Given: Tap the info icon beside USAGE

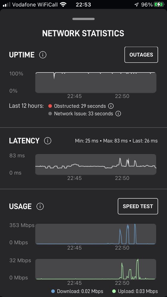Looking at the screenshot, I should [x=40, y=206].
